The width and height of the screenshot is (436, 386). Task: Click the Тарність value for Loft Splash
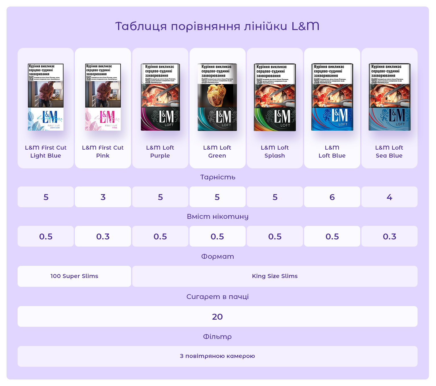275,197
